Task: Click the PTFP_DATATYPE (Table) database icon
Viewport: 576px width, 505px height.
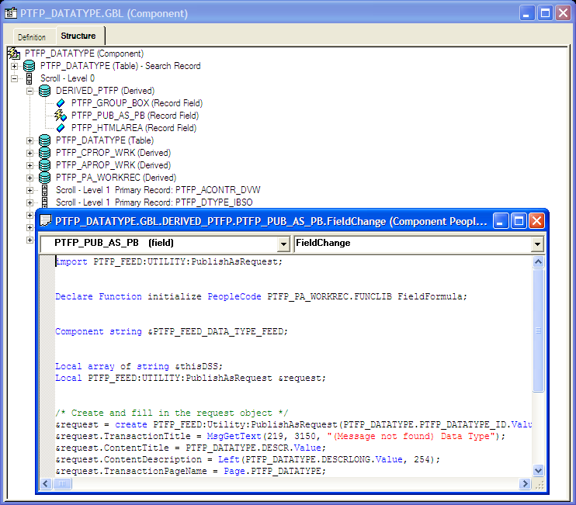Action: coord(45,140)
